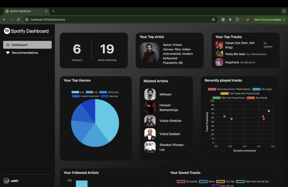Click the browser forward arrow
Image resolution: width=288 pixels, height=187 pixels.
[x=11, y=20]
